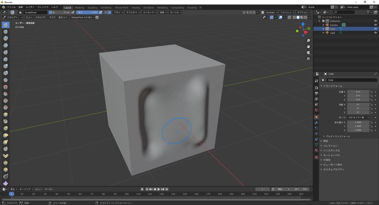Open the Scene properties tab
This screenshot has width=379, height=205.
[316, 104]
